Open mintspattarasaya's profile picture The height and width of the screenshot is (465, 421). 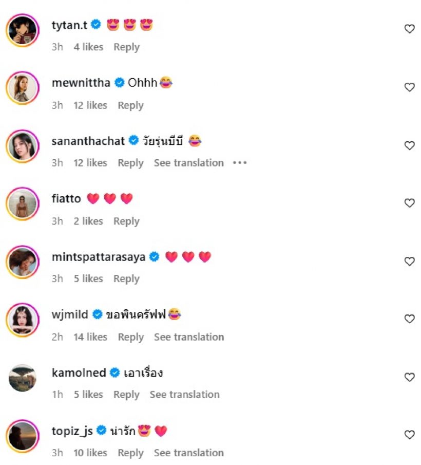click(22, 262)
